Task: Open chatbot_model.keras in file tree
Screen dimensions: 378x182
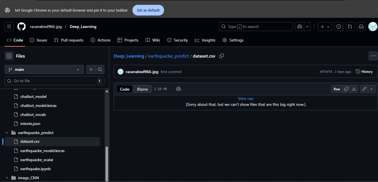Action: [38, 106]
